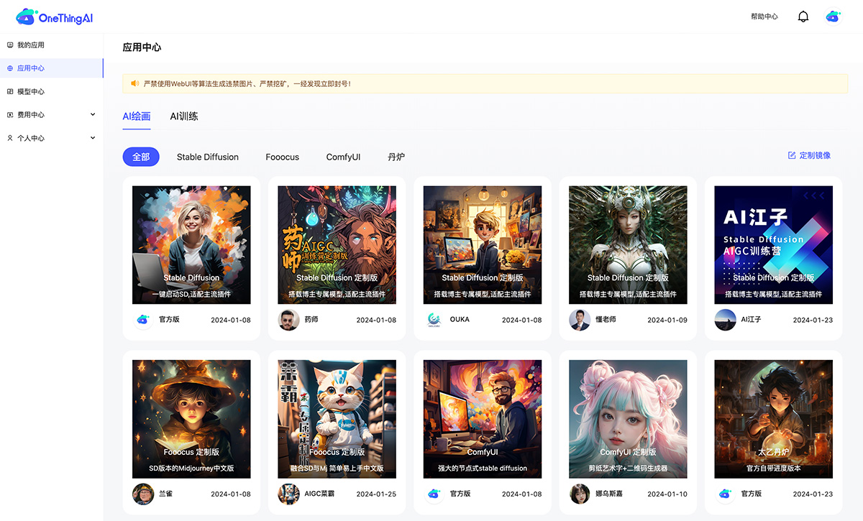Image resolution: width=863 pixels, height=521 pixels.
Task: Go to 我的应用 in sidebar
Action: pos(31,45)
